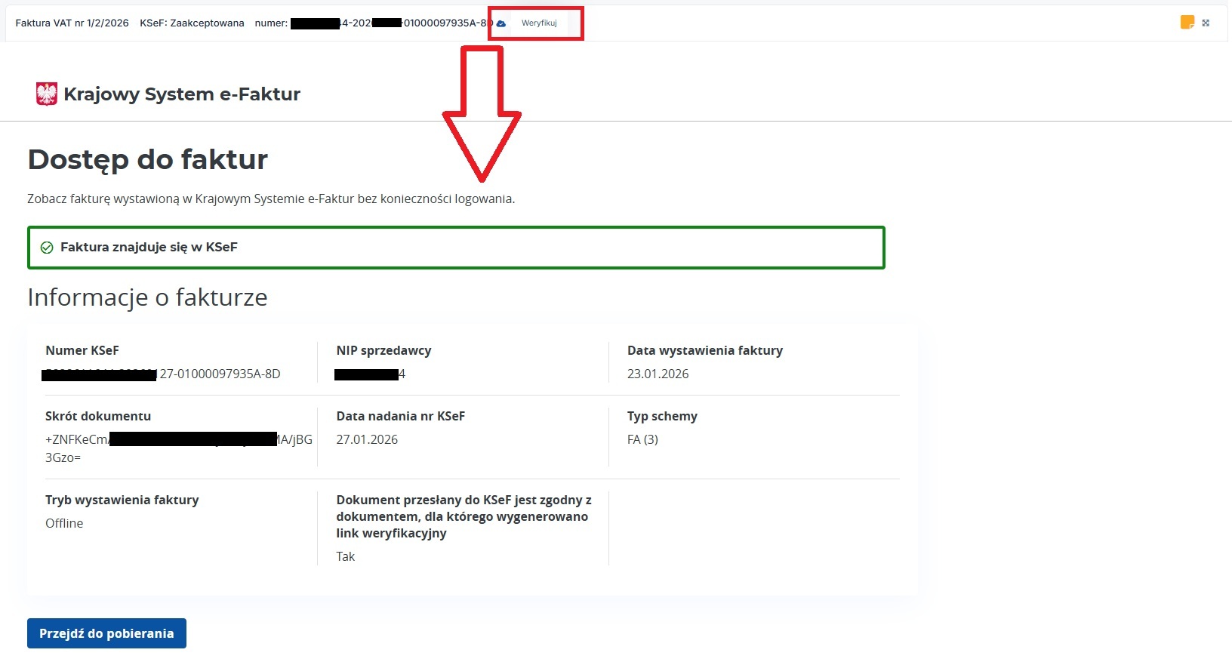The height and width of the screenshot is (662, 1232).
Task: Click the Informacje o fakturze heading
Action: pos(147,297)
